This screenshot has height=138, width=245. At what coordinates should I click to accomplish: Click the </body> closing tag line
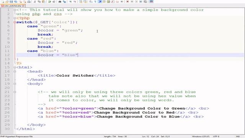coord(36,125)
